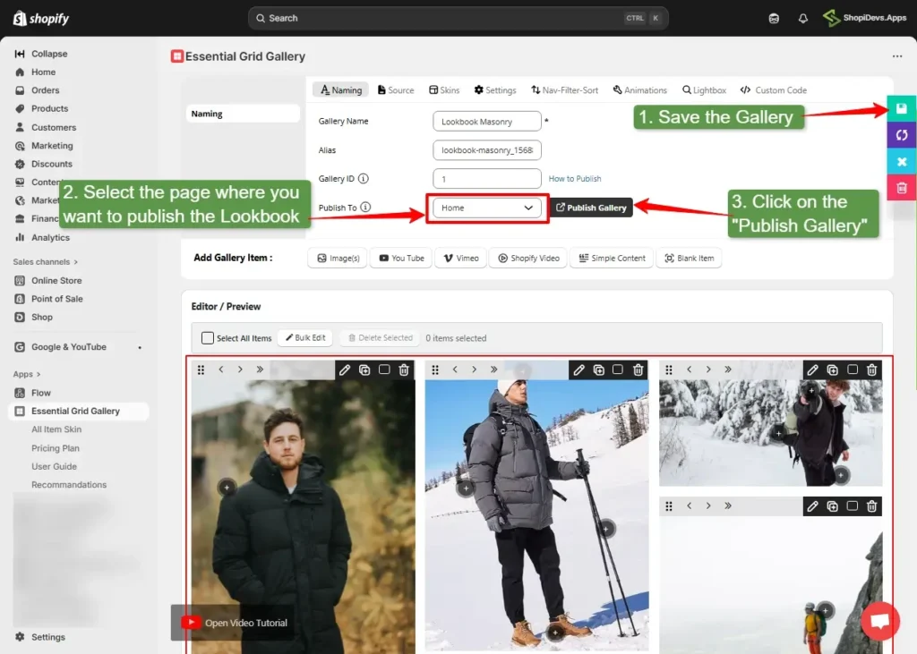Click the Gallery Name input field

486,120
